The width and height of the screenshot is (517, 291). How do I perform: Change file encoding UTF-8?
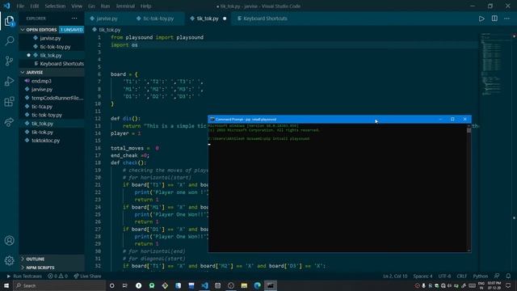(x=444, y=276)
